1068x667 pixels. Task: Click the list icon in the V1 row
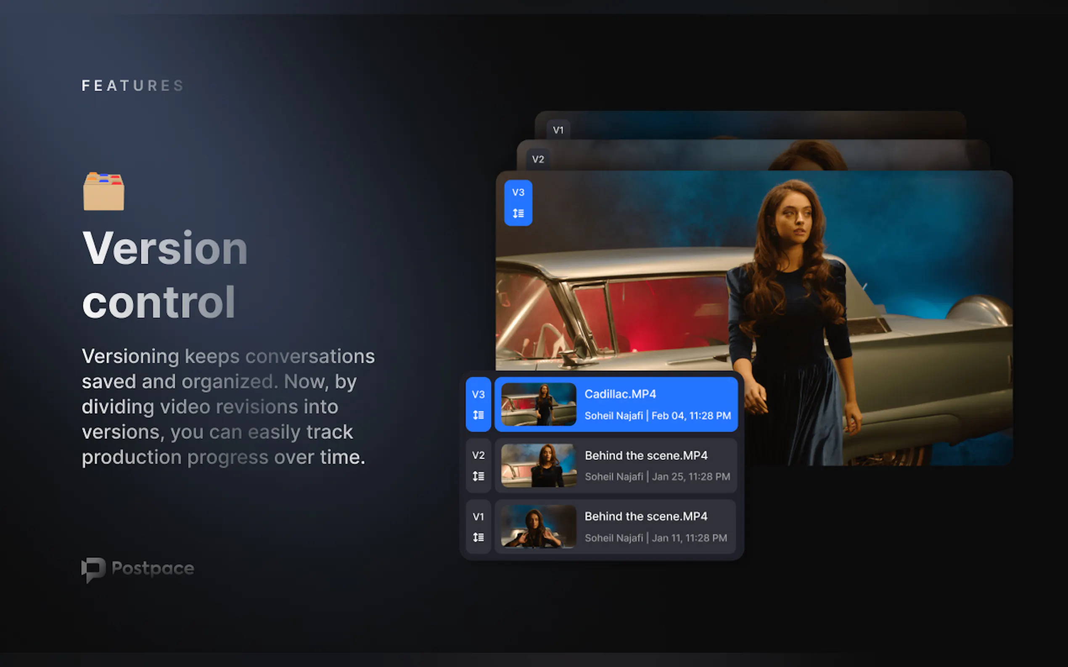point(478,537)
